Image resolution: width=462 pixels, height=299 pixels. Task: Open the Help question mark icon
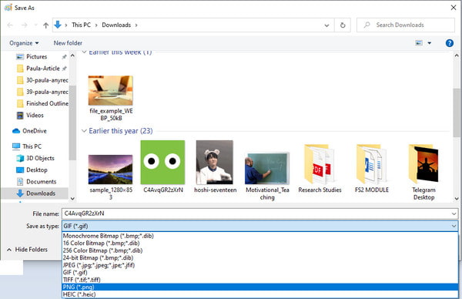(450, 43)
